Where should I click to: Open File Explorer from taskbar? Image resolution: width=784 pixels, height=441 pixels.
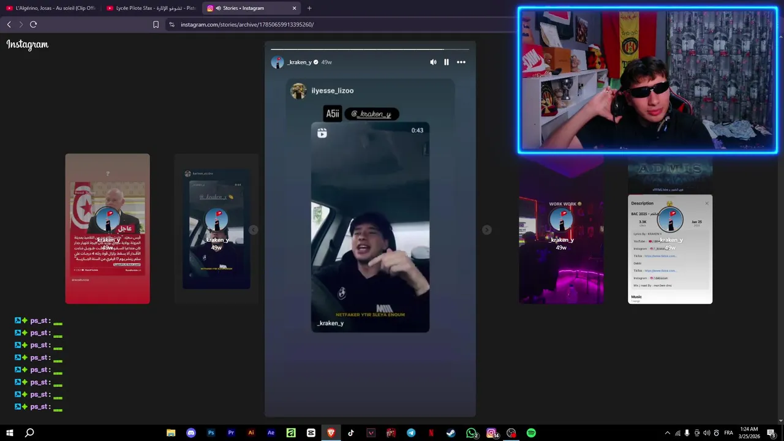[x=171, y=433]
